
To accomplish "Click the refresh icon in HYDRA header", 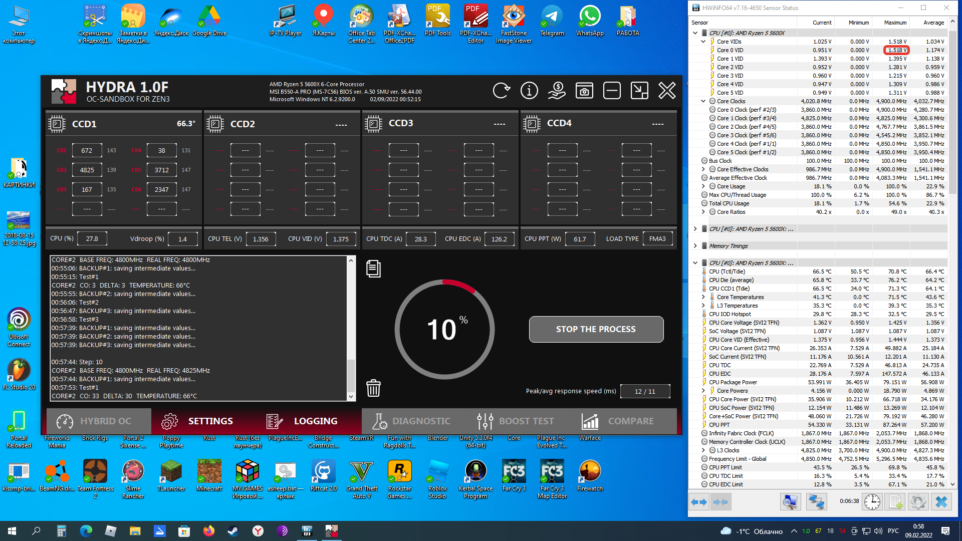I will pos(501,91).
